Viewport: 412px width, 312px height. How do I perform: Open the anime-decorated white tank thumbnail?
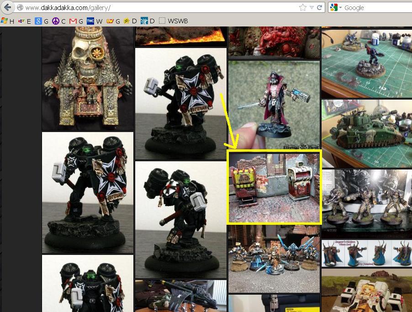pos(367,291)
